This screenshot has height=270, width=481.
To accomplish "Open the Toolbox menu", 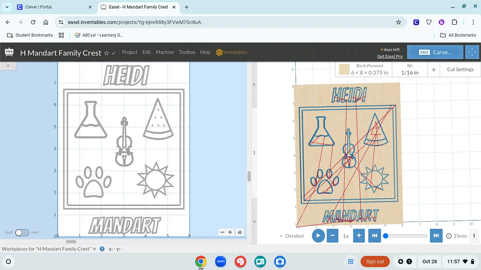I will pyautogui.click(x=187, y=52).
